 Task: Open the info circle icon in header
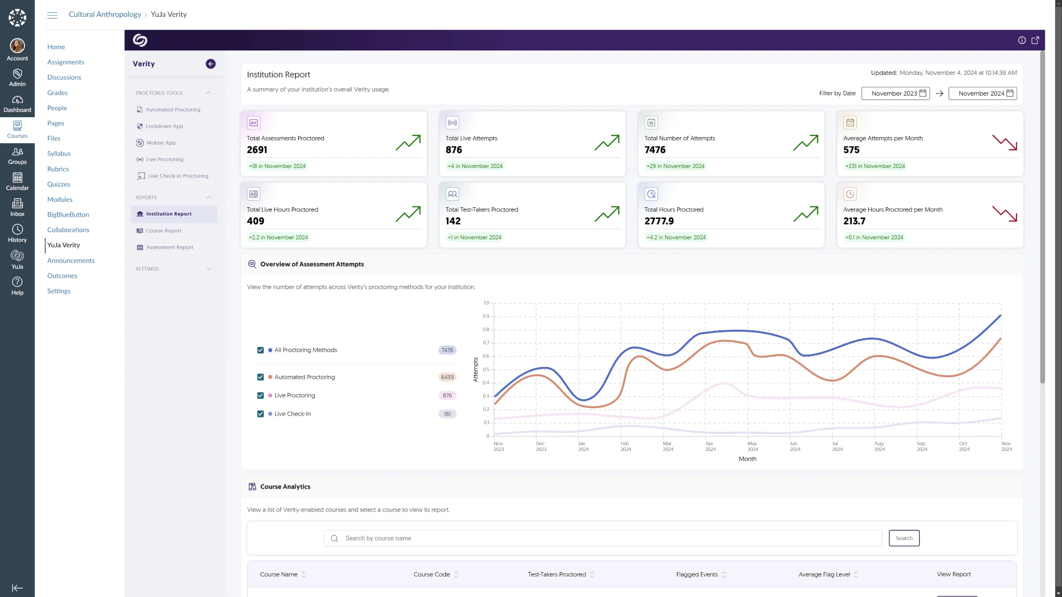[x=1022, y=40]
